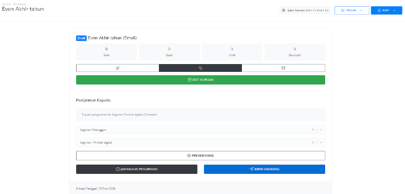The height and width of the screenshot is (194, 405).
Task: Click the green EDIT ISI PESAN button
Action: click(200, 80)
